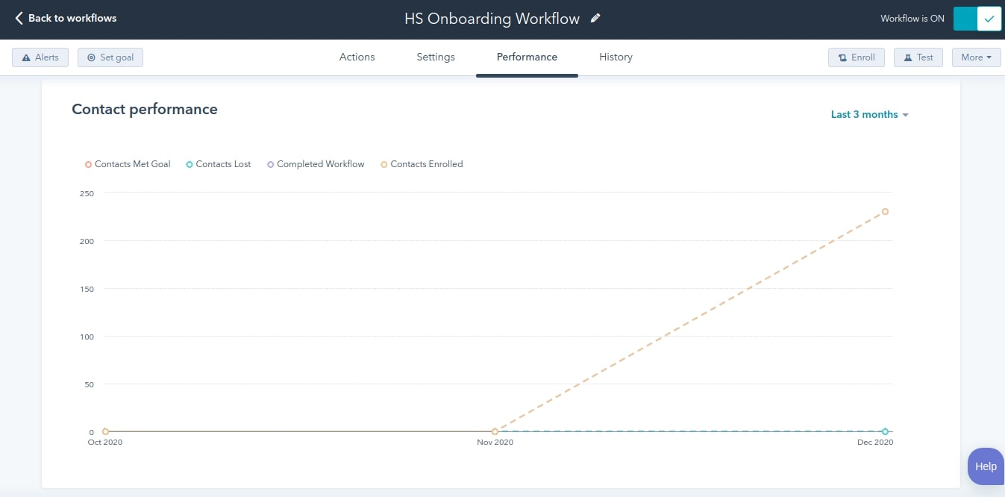This screenshot has height=497, width=1005.
Task: Turn off the Workflow is ON switch
Action: point(966,18)
